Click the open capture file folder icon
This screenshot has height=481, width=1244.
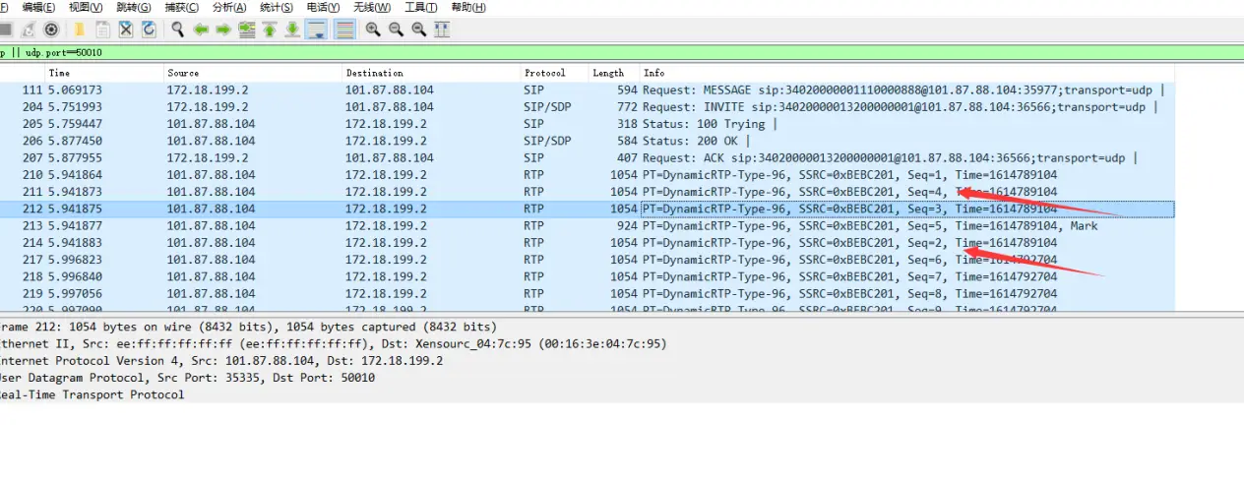[x=79, y=30]
